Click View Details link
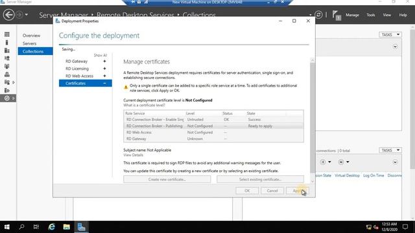This screenshot has height=233, width=415. pyautogui.click(x=133, y=155)
